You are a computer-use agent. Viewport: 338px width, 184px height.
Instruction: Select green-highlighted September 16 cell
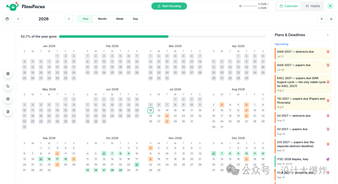(49, 159)
